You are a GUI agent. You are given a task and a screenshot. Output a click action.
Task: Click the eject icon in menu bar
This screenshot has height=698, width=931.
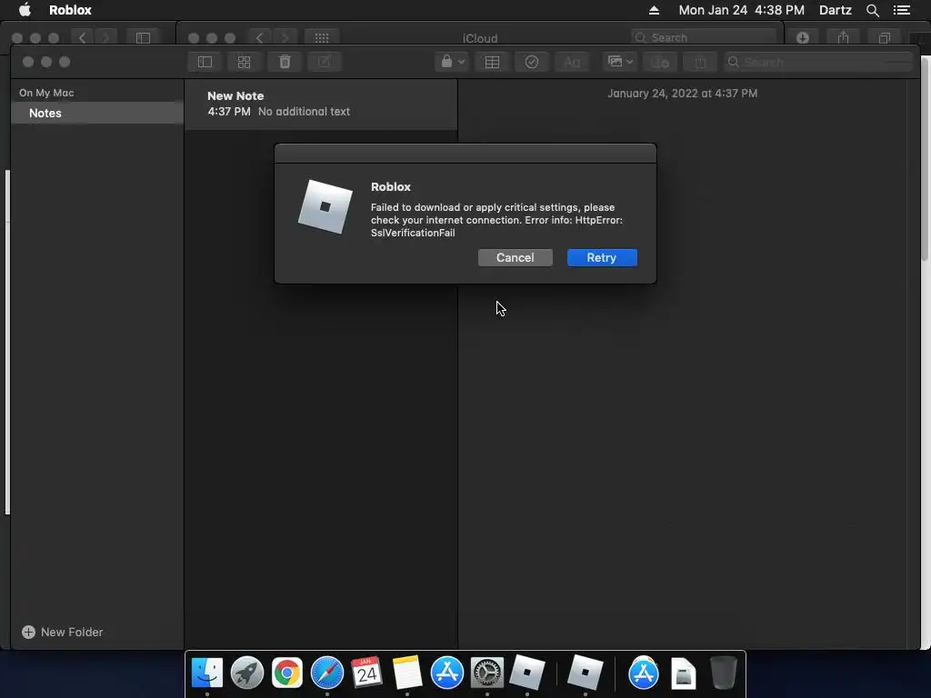click(x=654, y=10)
